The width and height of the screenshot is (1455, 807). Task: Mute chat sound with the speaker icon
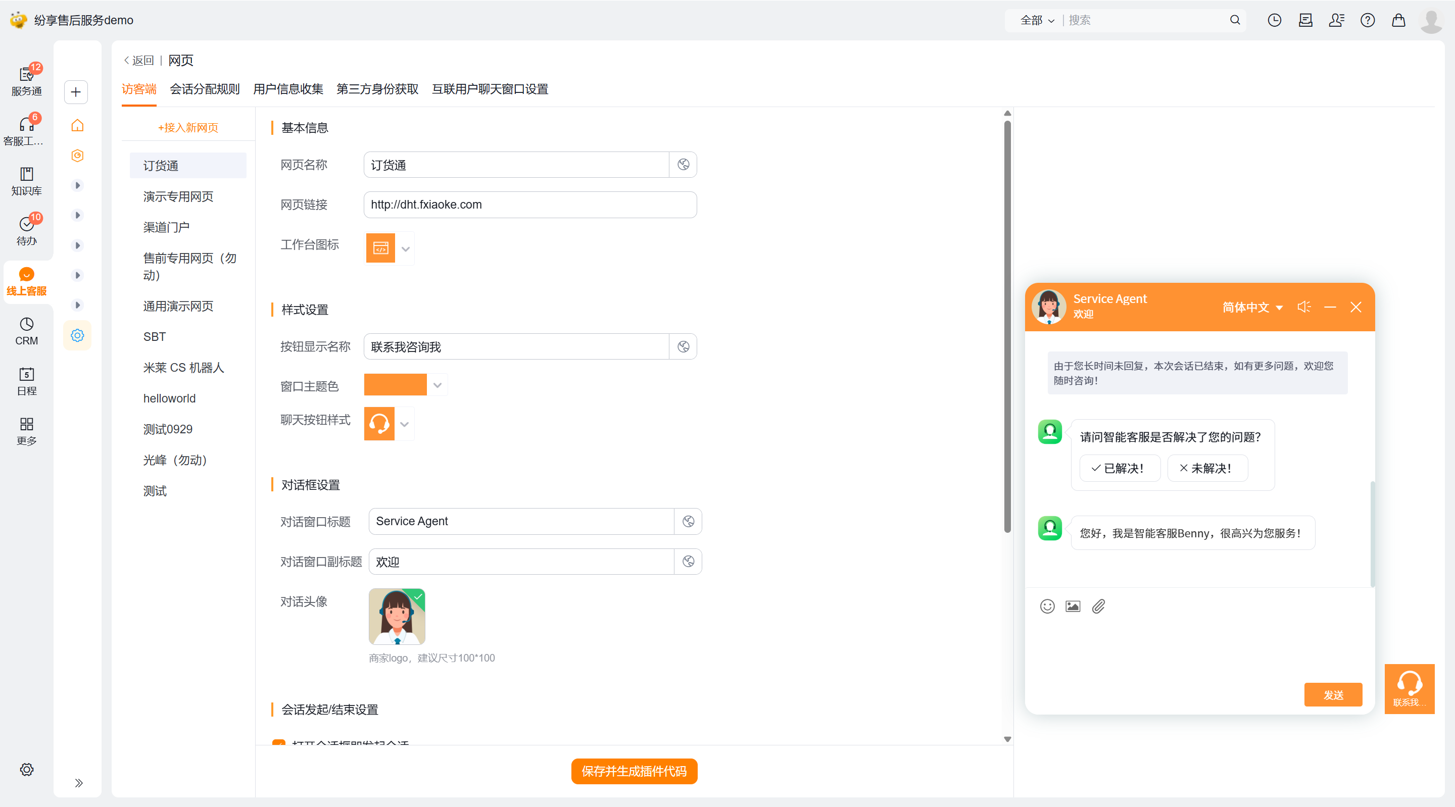tap(1303, 307)
